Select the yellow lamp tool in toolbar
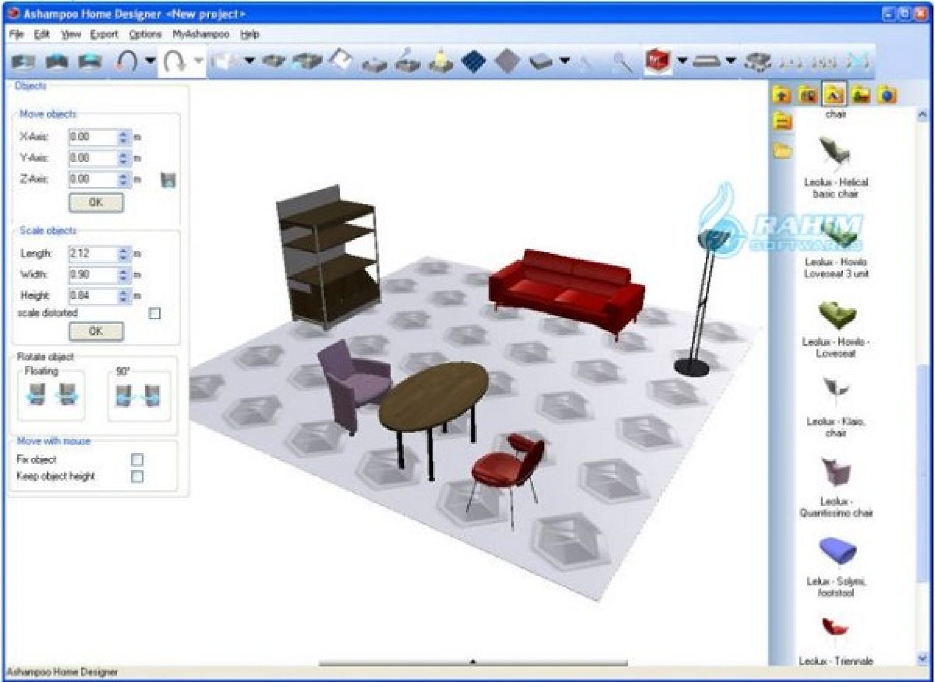Screen dimensions: 935x682 pos(440,61)
